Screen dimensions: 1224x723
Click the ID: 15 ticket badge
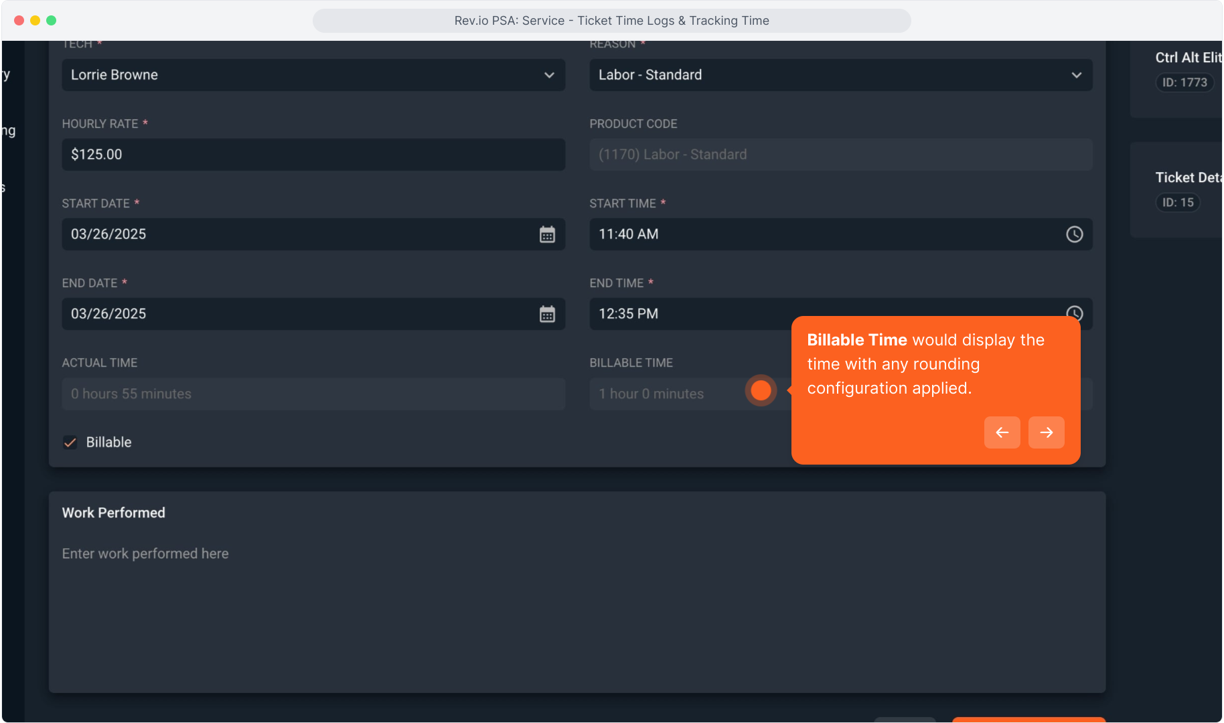point(1177,202)
